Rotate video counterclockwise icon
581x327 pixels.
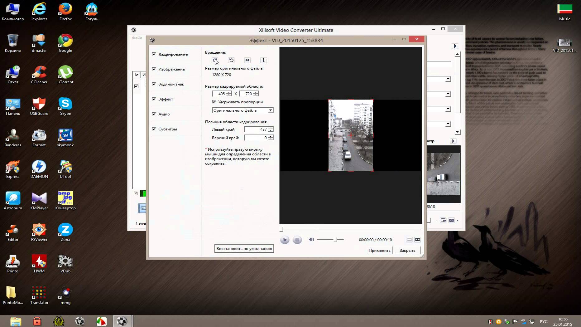[x=231, y=60]
